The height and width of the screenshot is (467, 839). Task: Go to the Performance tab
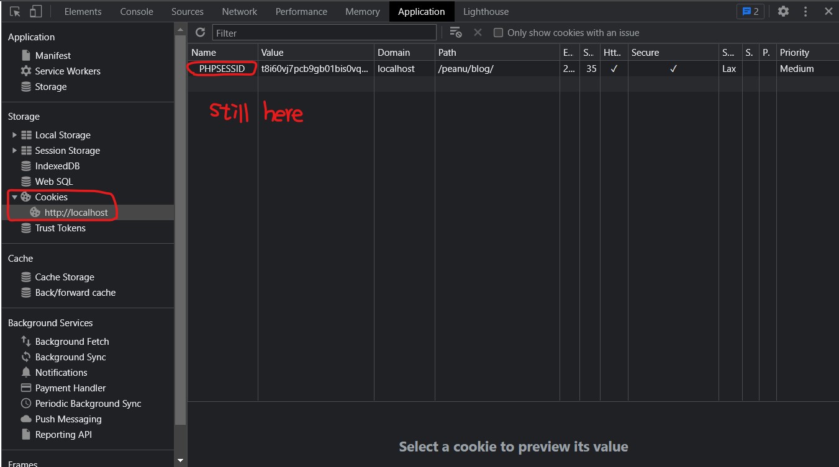click(301, 11)
